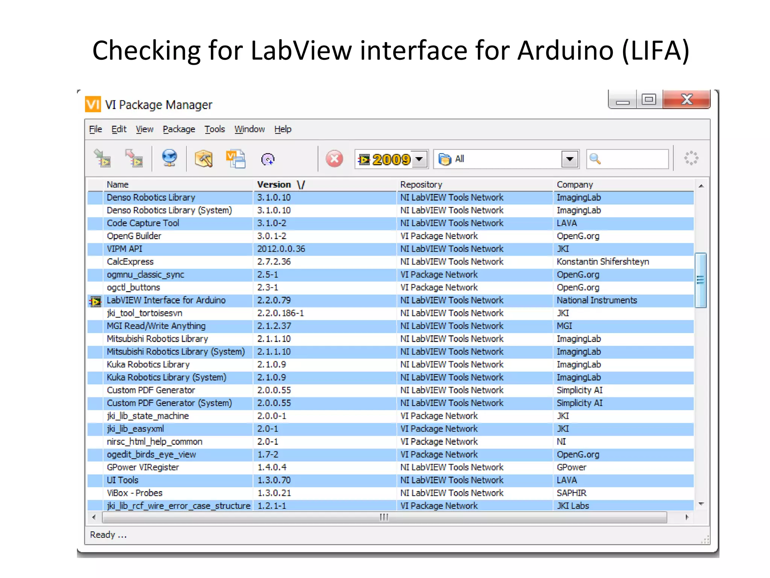The height and width of the screenshot is (578, 770).
Task: Click the Uninstall Package toolbar icon
Action: pyautogui.click(x=134, y=158)
